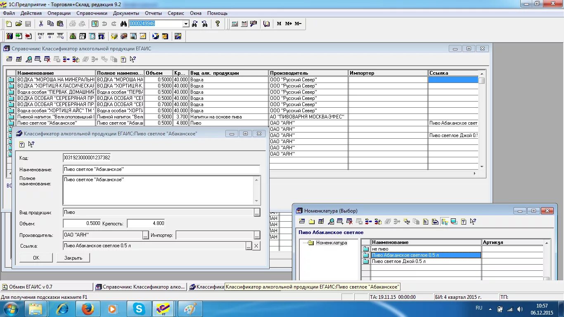Switch to the Обмен ЕГАИС v 0.7 window tab
Screen dimensions: 564x317
[x=47, y=286]
